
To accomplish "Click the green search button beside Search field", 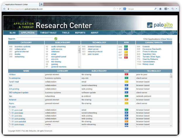I will [x=56, y=39].
